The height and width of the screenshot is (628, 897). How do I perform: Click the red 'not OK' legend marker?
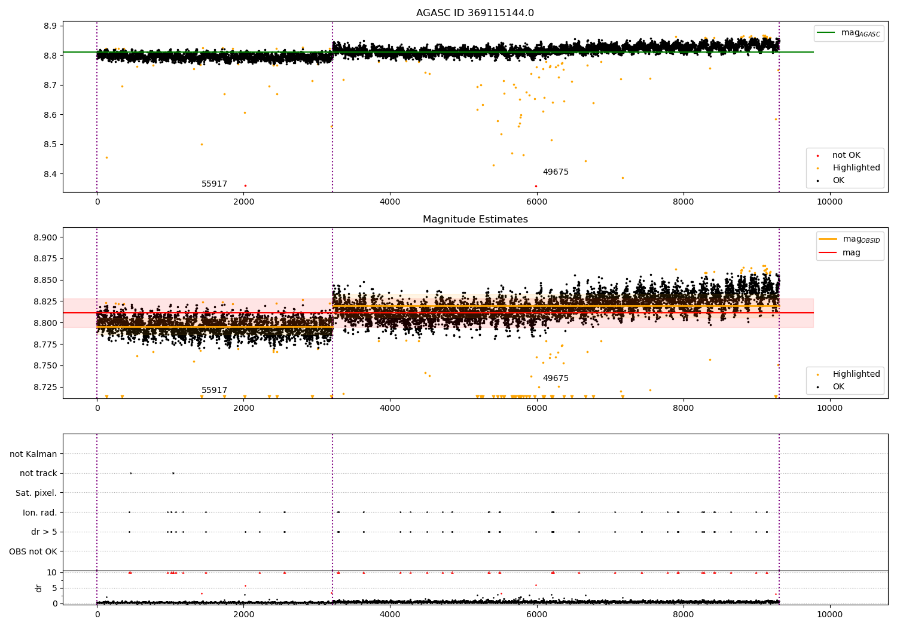(x=817, y=156)
